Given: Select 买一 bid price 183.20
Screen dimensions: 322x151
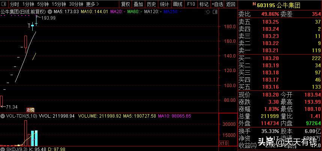Looking at the screenshot, I should click(271, 58).
